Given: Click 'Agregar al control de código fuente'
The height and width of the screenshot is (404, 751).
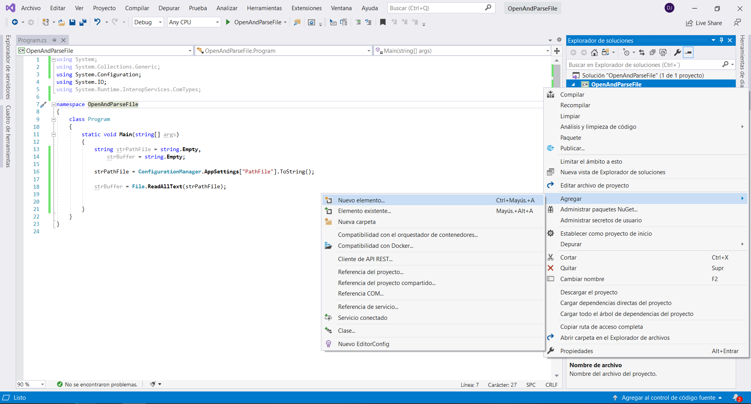Looking at the screenshot, I should coord(668,398).
